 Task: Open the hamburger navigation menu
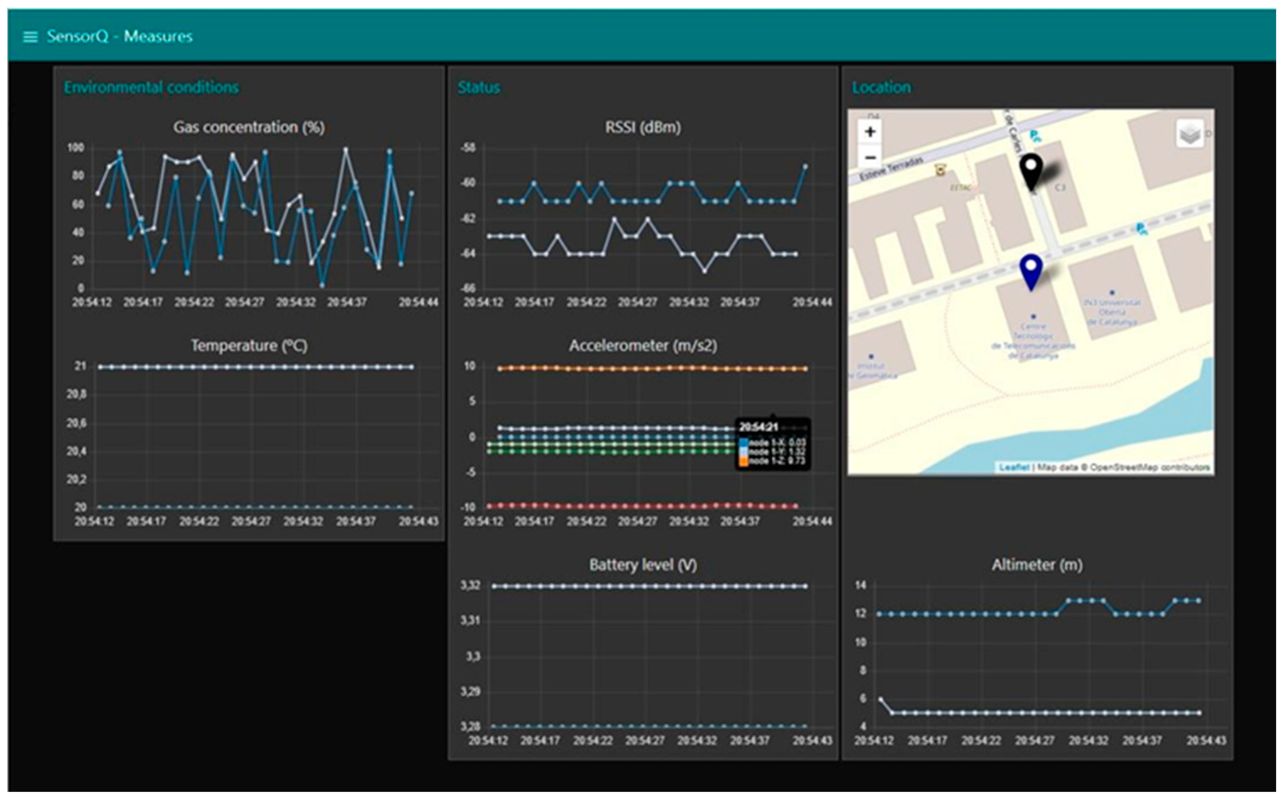30,37
